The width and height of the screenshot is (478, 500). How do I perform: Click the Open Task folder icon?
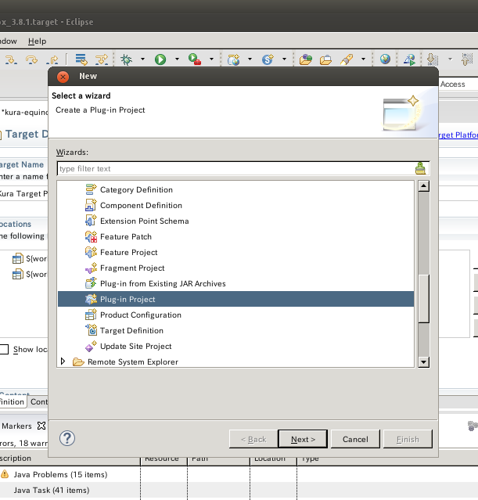[325, 59]
